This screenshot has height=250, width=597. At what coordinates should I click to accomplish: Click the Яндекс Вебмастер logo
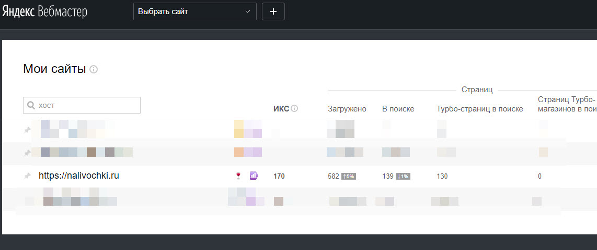[x=44, y=12]
